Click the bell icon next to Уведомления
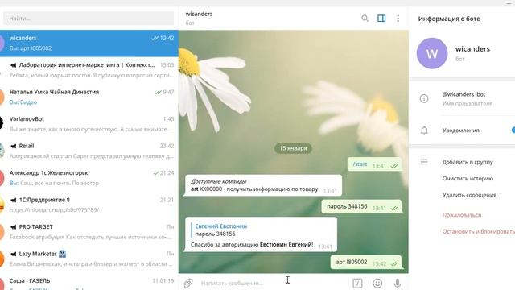 tap(424, 130)
